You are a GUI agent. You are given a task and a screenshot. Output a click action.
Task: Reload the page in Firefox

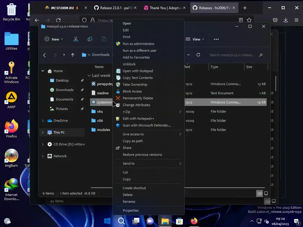58,20
